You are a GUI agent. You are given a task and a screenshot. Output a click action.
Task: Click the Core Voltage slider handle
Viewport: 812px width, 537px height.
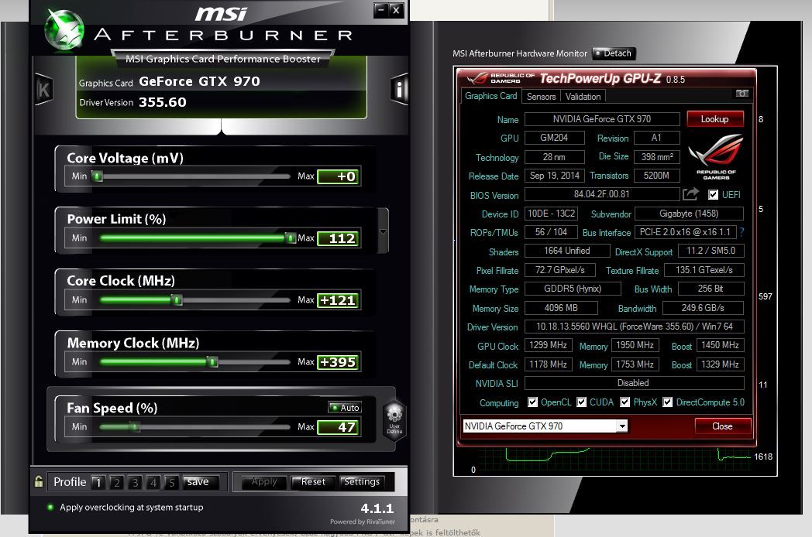(x=97, y=176)
